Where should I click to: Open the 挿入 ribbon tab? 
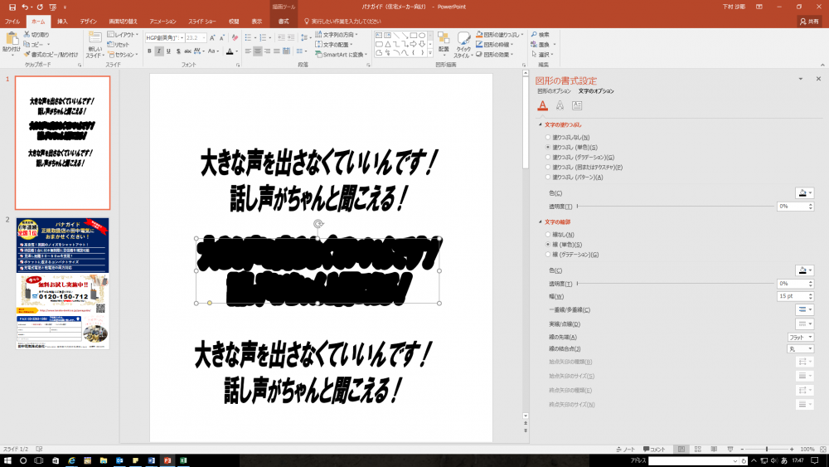[62, 22]
